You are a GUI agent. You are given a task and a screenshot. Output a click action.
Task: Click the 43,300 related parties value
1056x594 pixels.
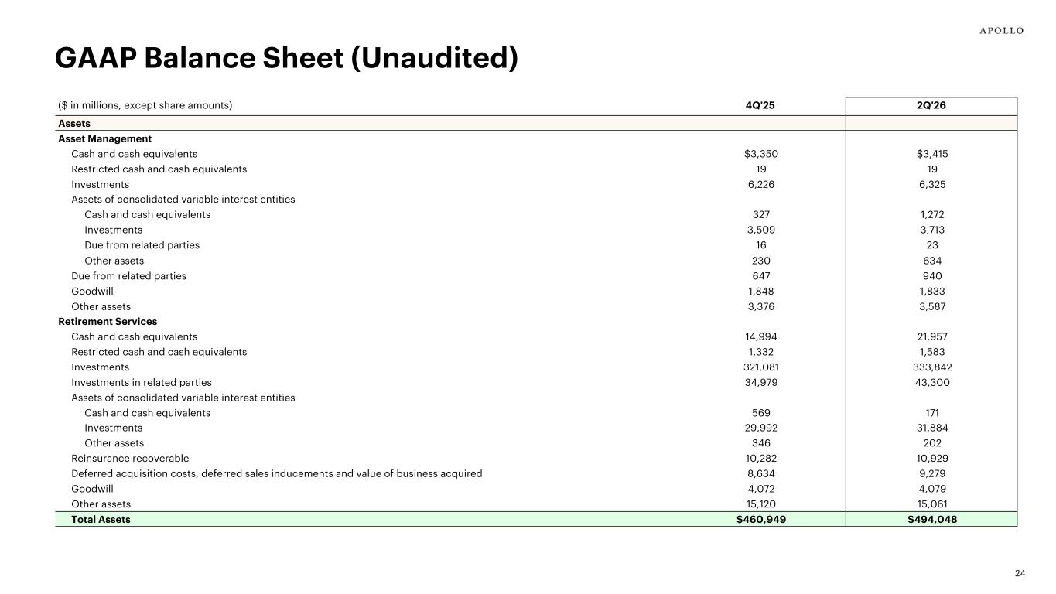pos(931,382)
